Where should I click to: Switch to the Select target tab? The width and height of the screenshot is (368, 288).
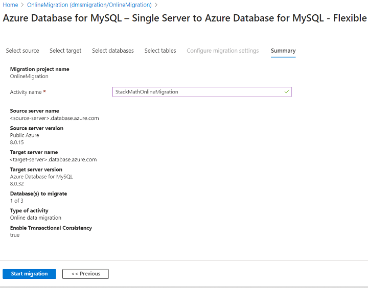point(65,51)
